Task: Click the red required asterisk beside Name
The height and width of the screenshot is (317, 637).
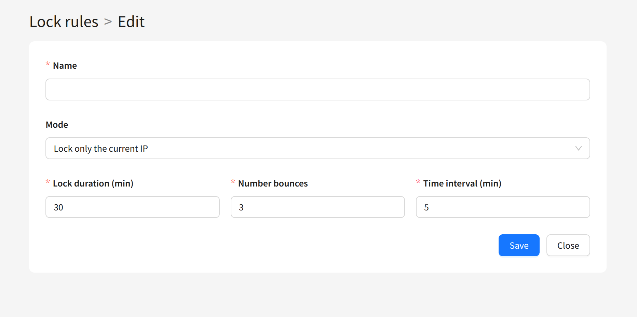Action: (x=48, y=64)
